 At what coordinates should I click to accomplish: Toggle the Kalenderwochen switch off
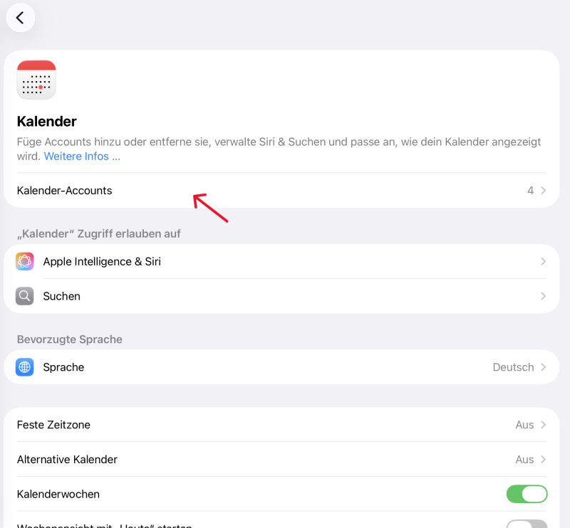(527, 494)
